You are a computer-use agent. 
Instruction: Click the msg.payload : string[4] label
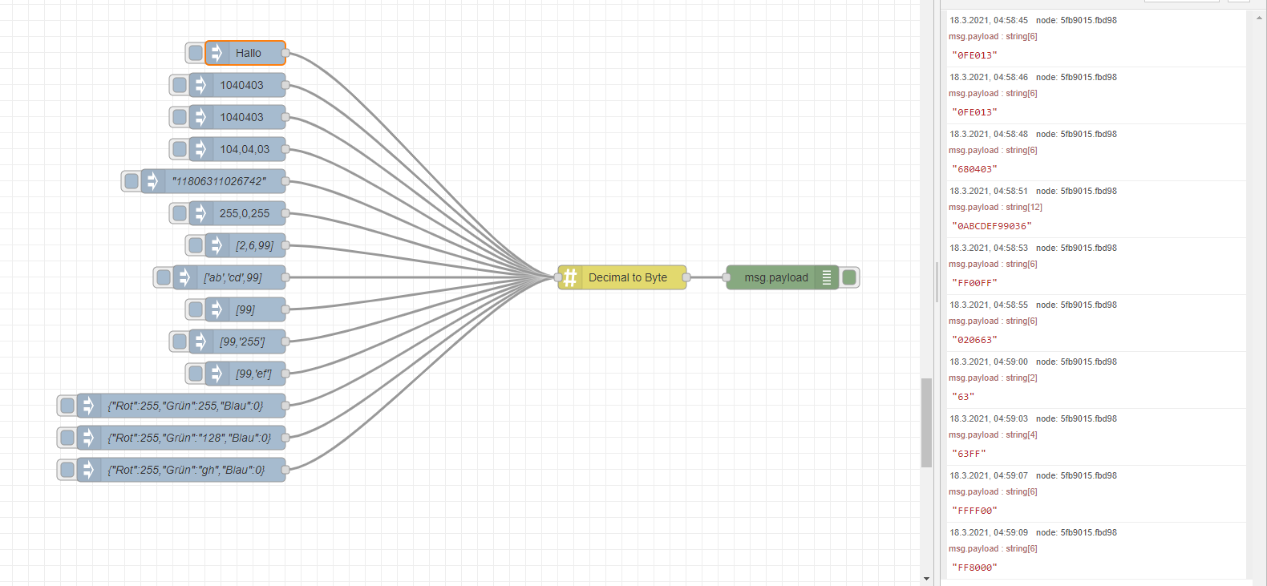[993, 434]
